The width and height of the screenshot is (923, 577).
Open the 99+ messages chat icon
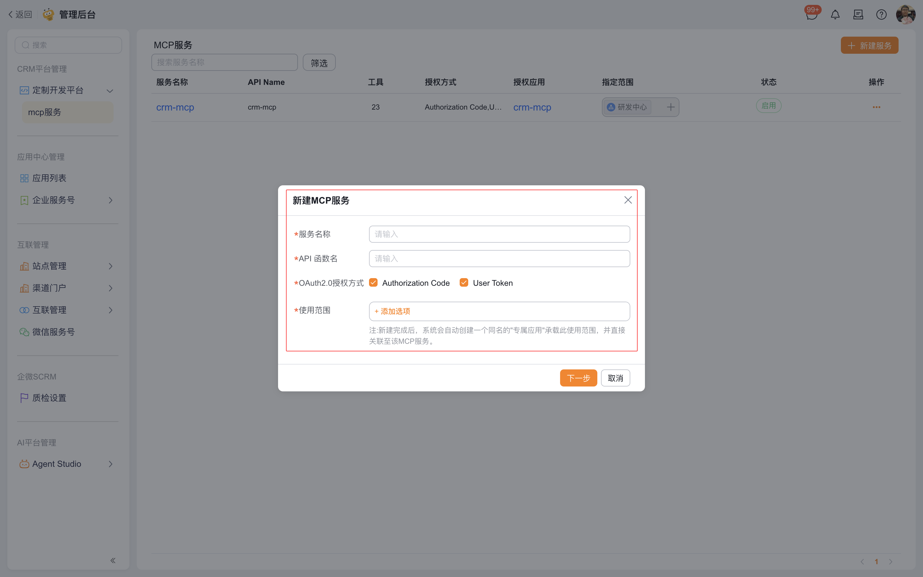812,15
